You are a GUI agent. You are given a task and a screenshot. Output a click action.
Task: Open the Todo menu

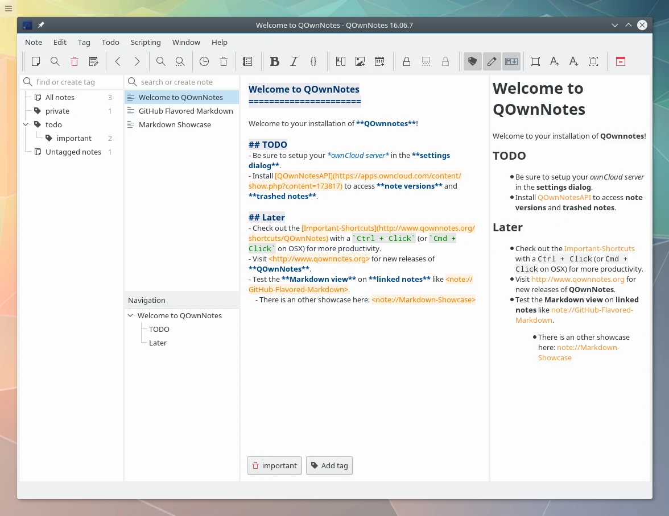tap(110, 42)
